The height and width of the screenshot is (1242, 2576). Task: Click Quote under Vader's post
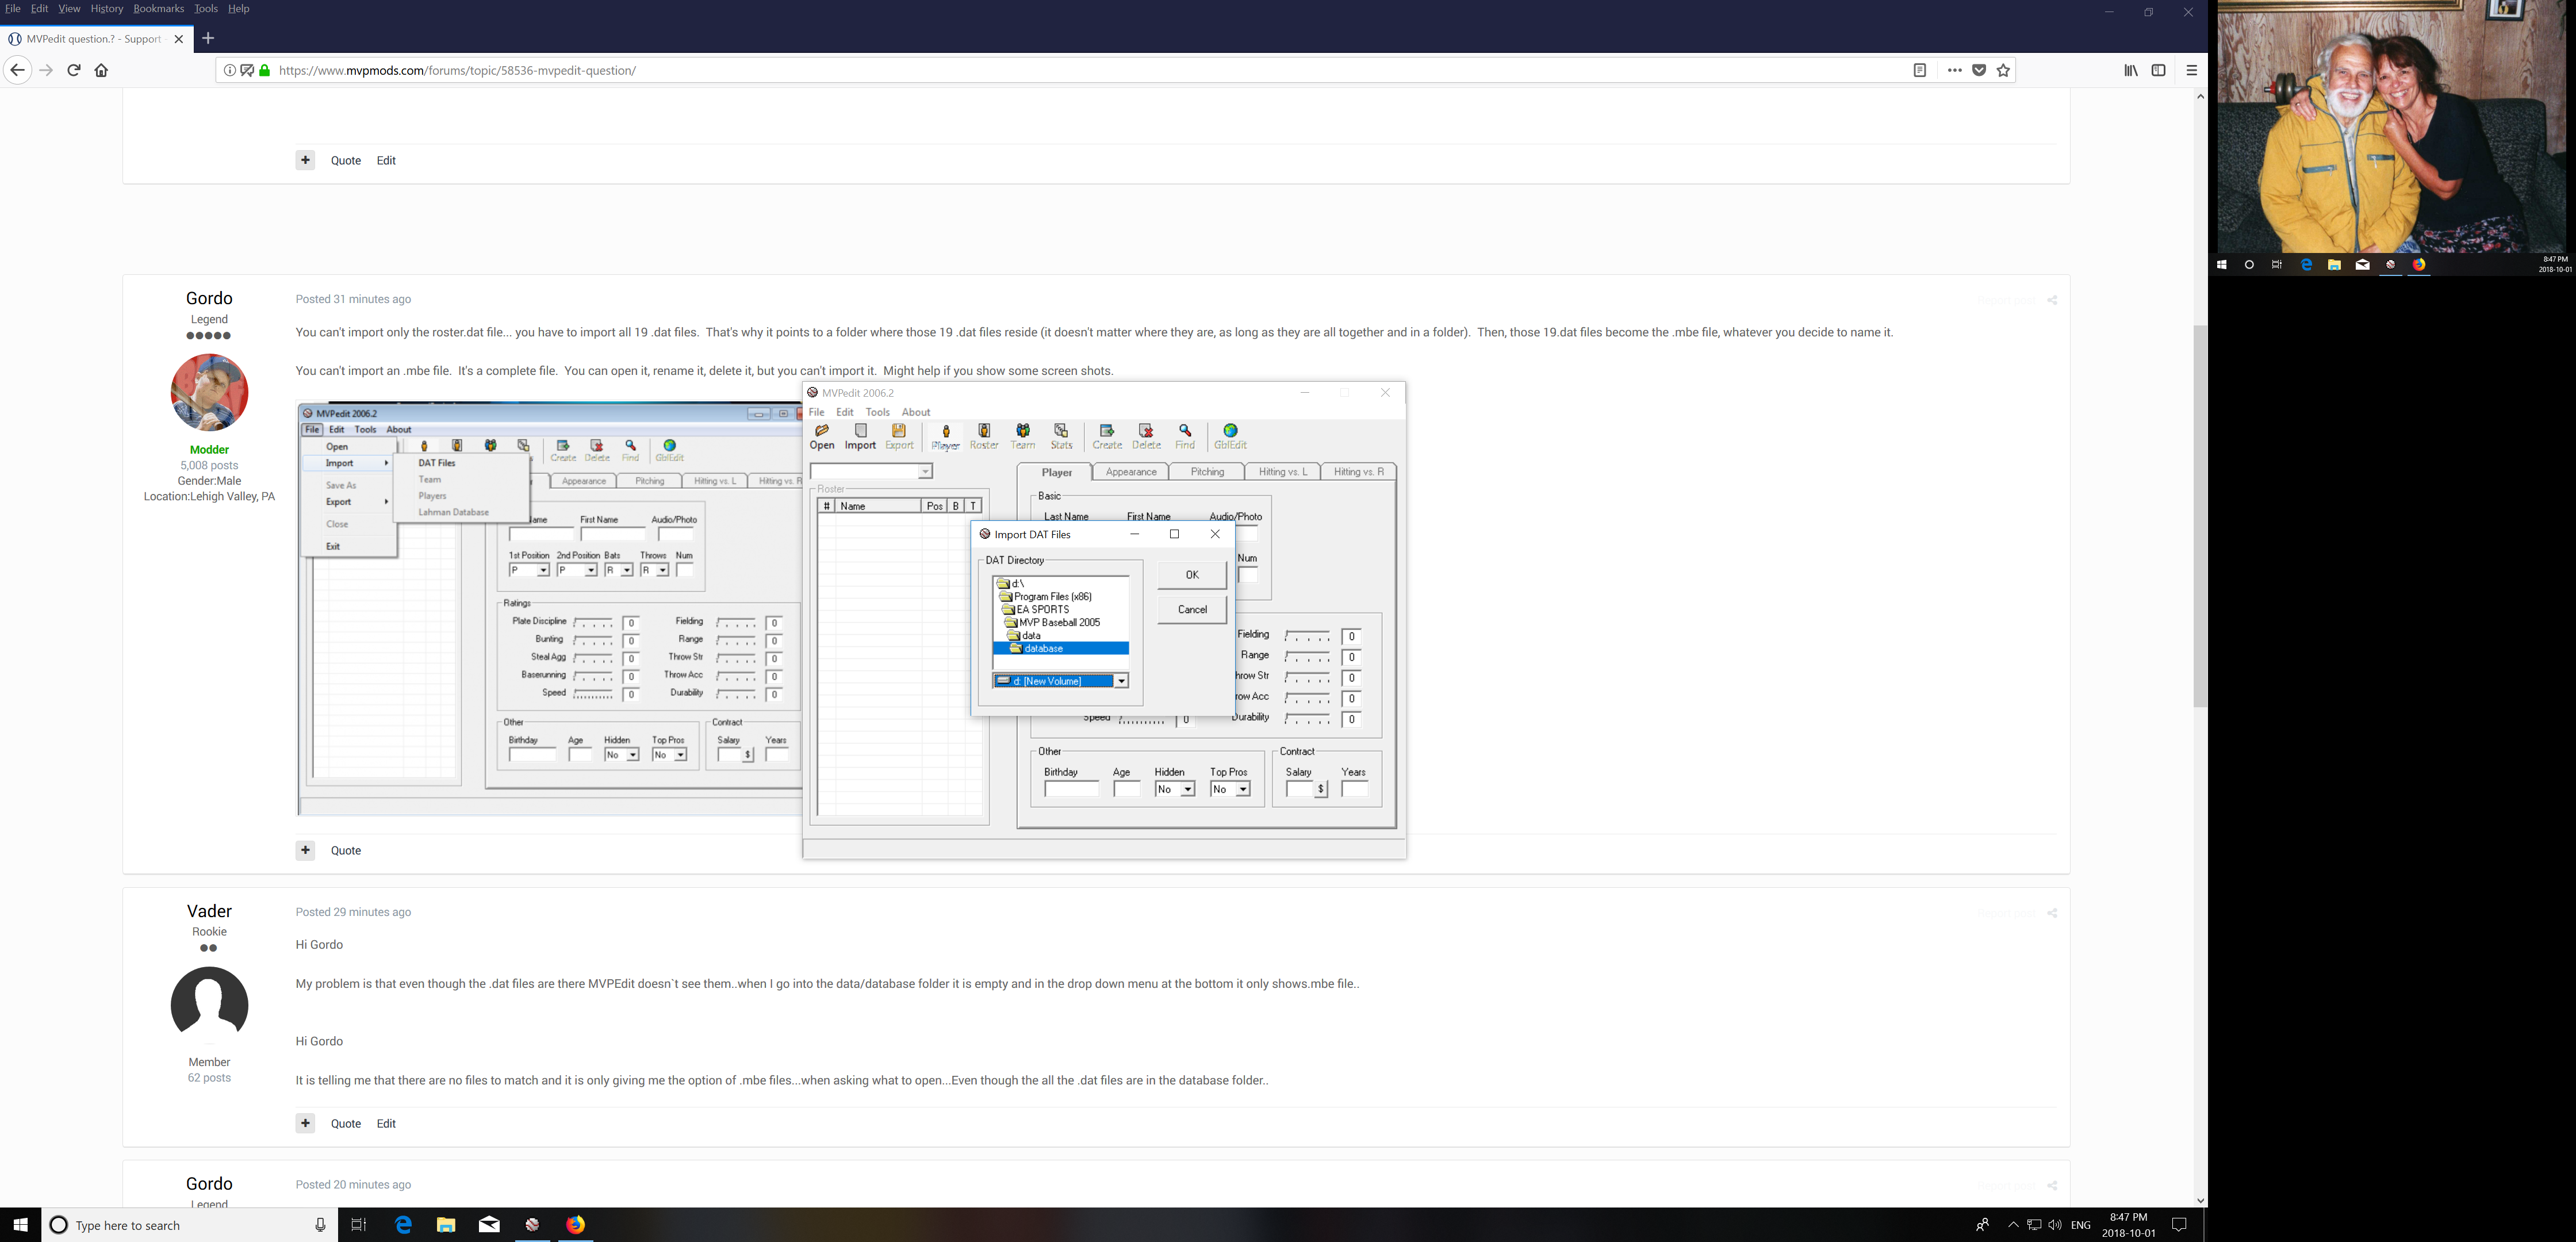click(x=345, y=1123)
